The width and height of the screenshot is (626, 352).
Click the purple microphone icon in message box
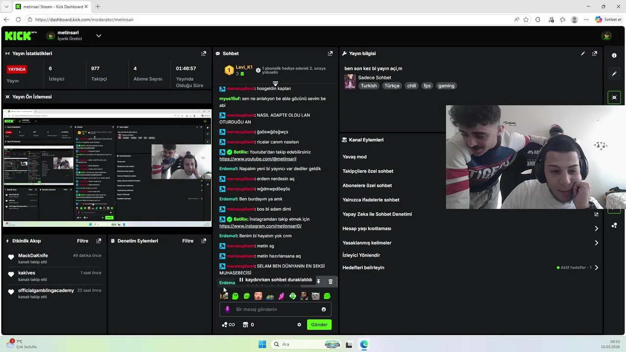coord(227,309)
